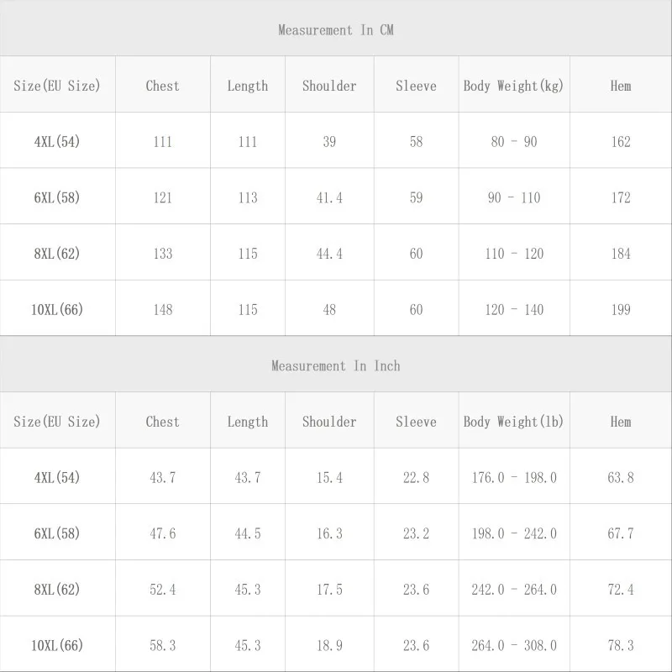Viewport: 672px width, 672px height.
Task: Click the hem value 162 cell
Action: click(621, 142)
